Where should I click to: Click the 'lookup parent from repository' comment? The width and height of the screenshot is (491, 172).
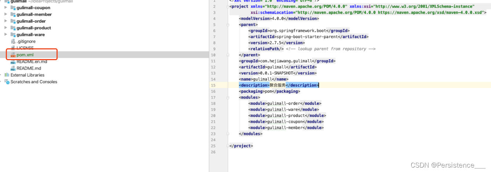coord(331,49)
